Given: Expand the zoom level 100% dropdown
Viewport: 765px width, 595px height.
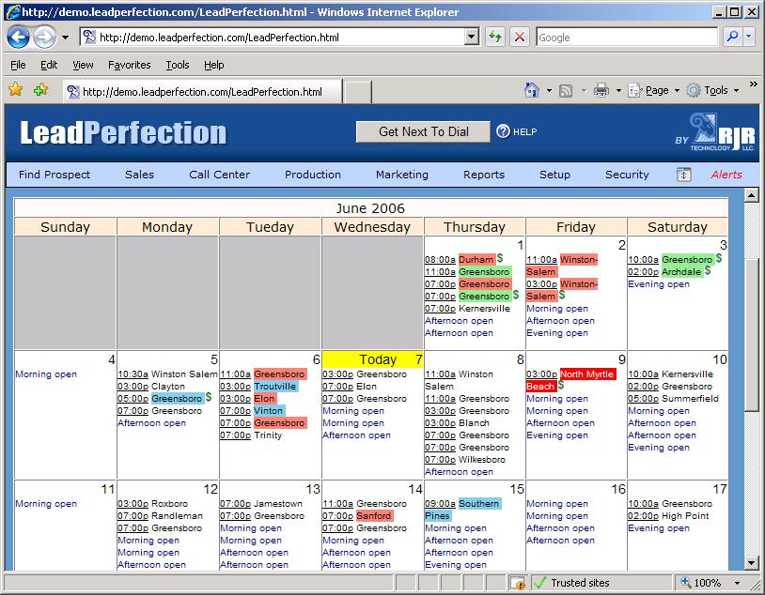Looking at the screenshot, I should coord(737,583).
